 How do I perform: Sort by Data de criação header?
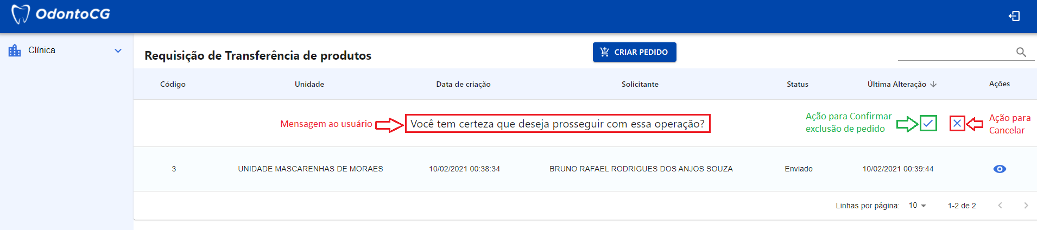[x=463, y=84]
